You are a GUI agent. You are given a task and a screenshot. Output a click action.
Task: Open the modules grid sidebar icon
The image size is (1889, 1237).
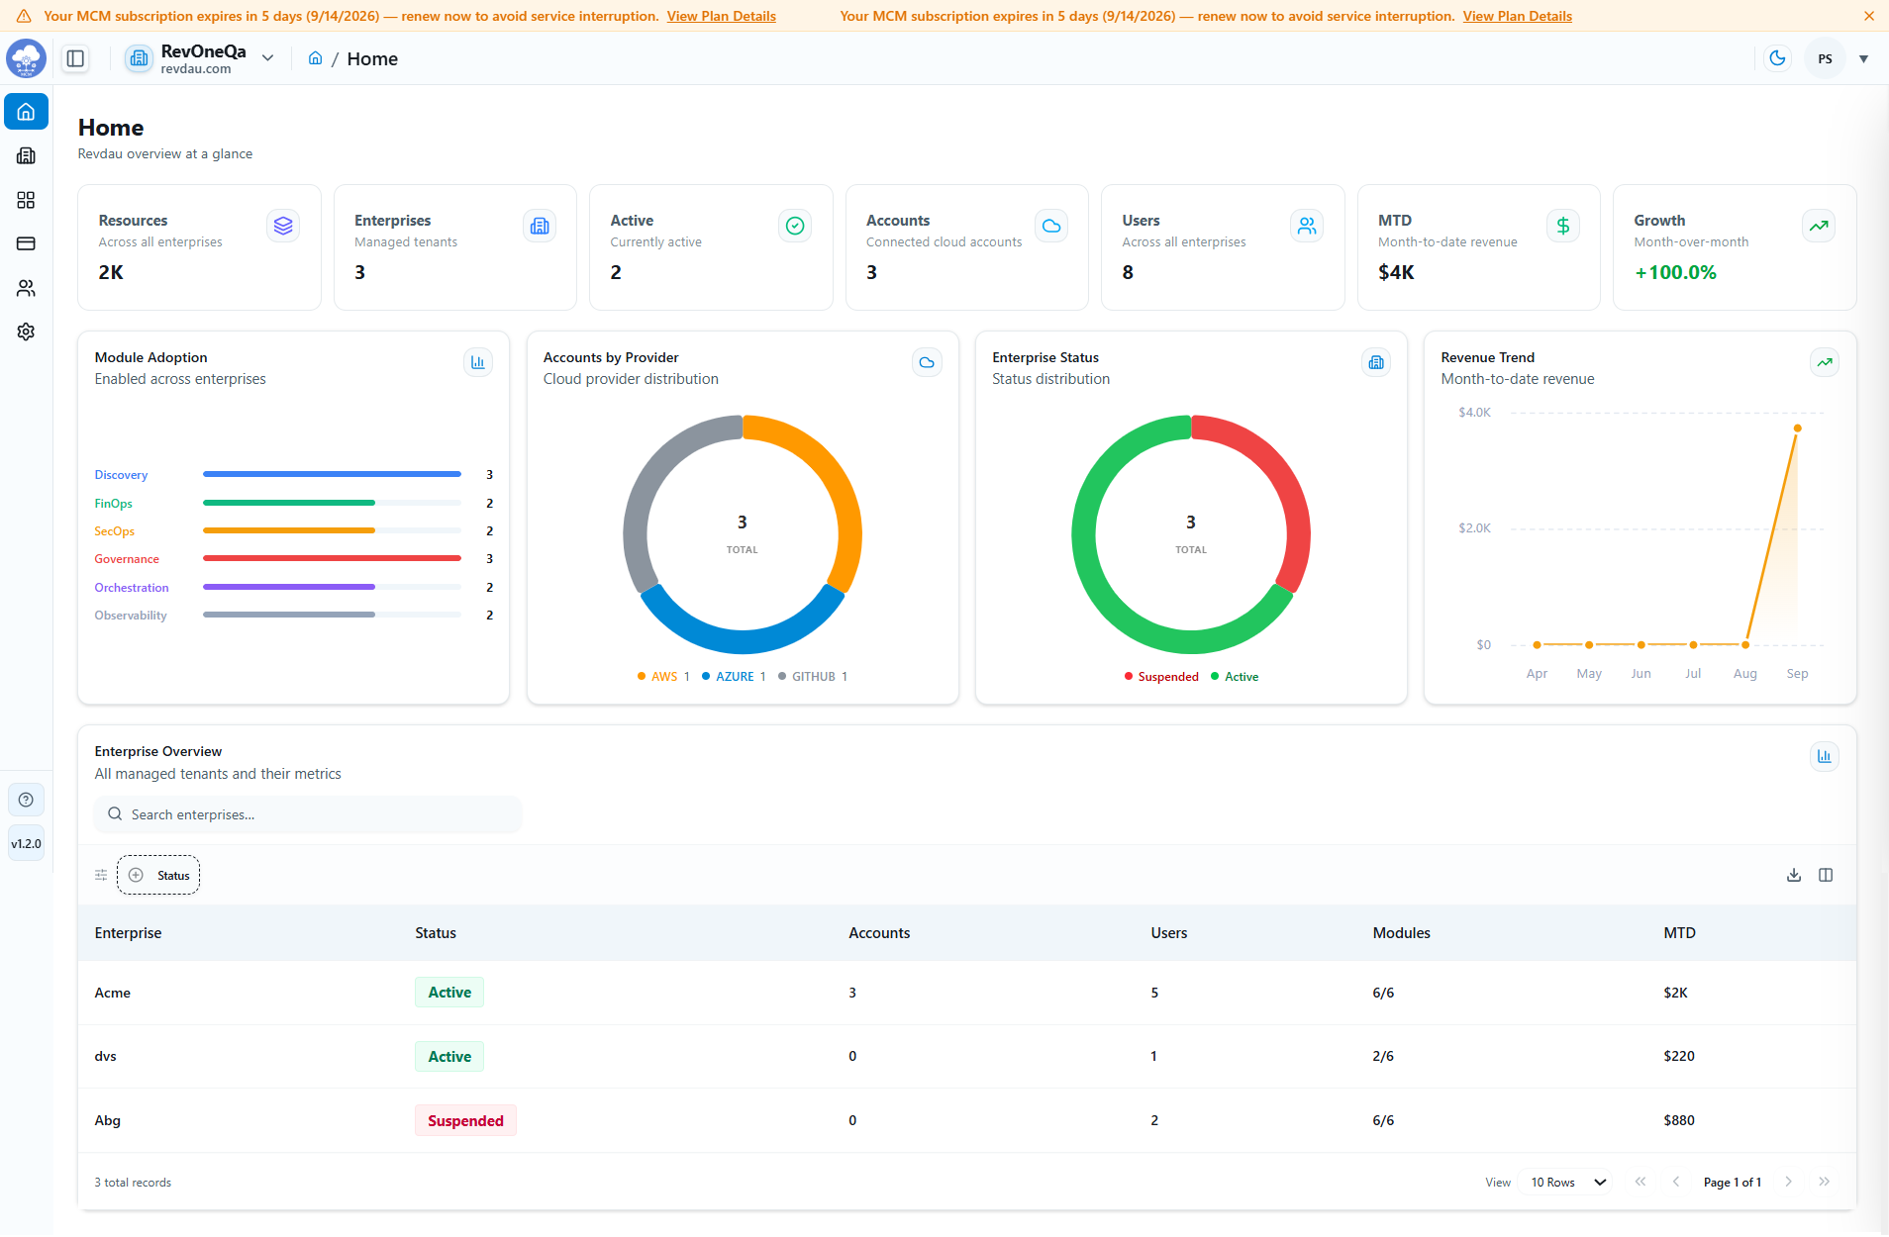click(27, 200)
